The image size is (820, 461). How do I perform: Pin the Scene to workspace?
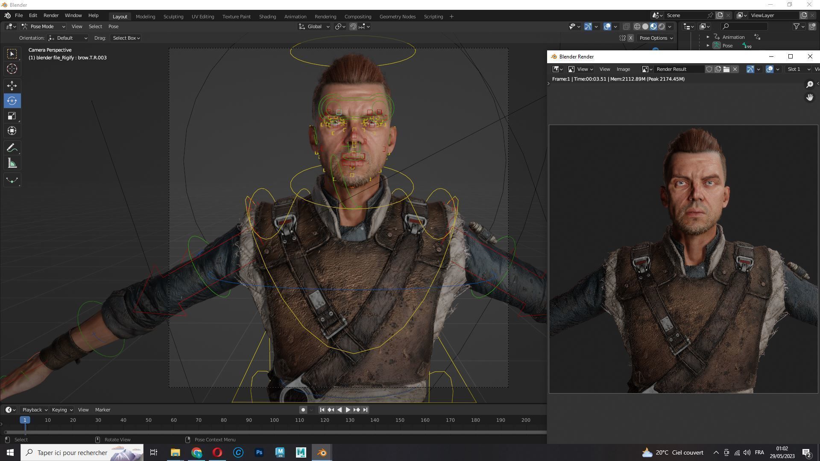point(710,15)
